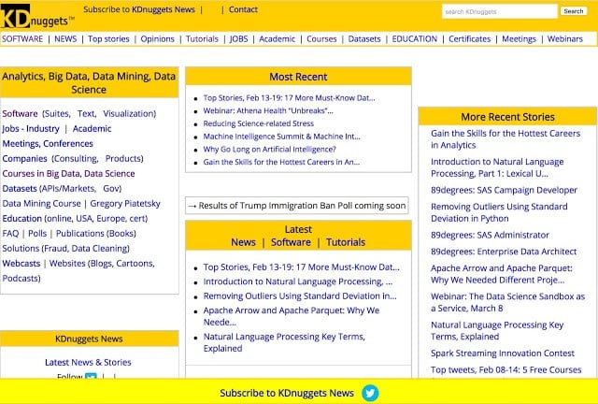The image size is (598, 404).
Task: Switch to Tutorials tab under Latest
Action: 346,242
